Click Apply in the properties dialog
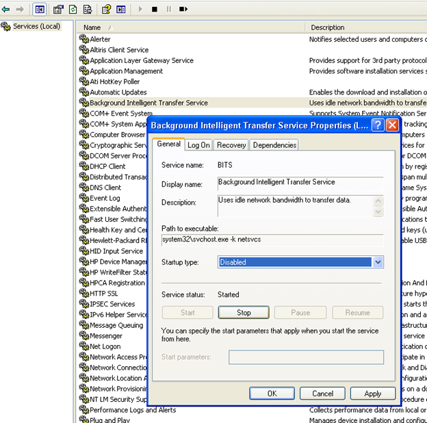 pos(373,394)
